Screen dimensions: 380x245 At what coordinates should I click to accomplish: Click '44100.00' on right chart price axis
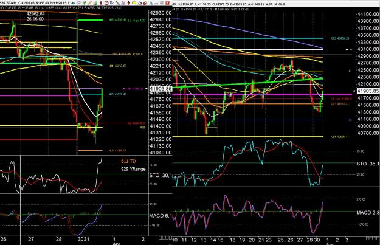tap(368, 15)
